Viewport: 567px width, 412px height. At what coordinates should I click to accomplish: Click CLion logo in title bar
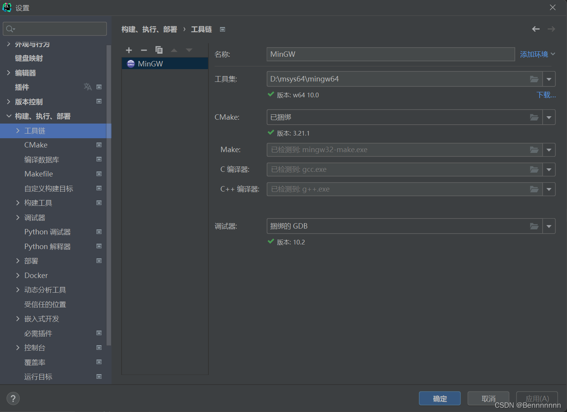[7, 7]
